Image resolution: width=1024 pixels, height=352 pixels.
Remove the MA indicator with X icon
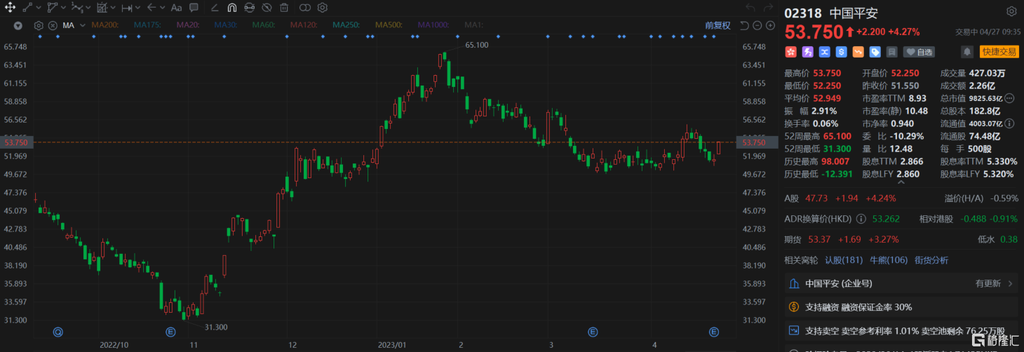point(53,25)
